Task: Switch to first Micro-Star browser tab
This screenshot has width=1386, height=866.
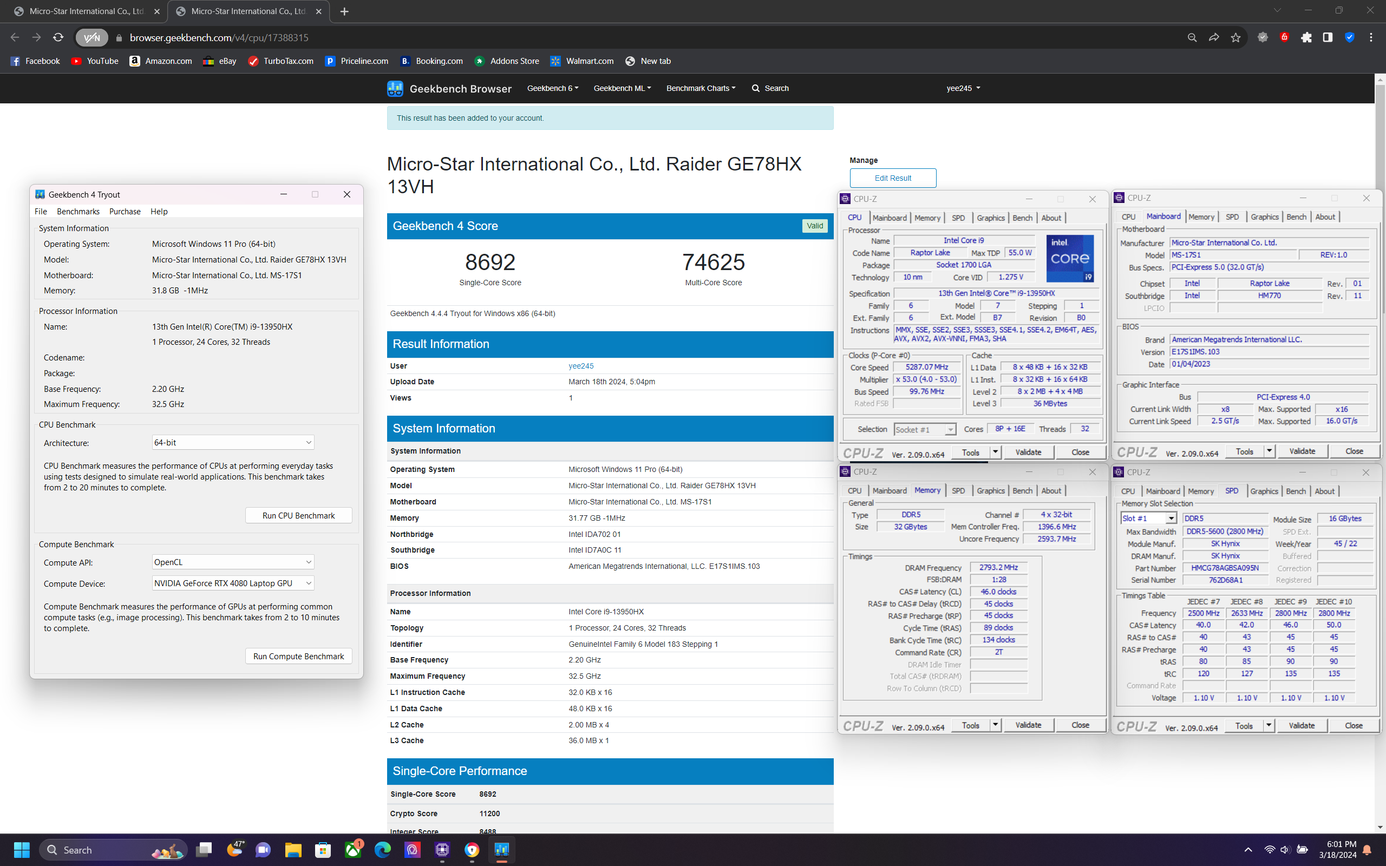Action: [x=86, y=11]
